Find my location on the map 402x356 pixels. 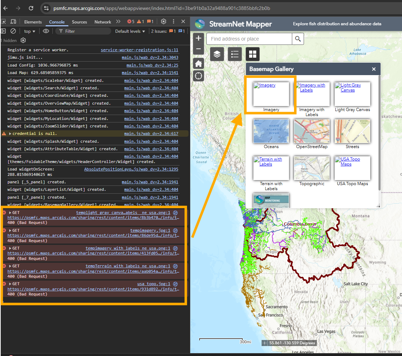pyautogui.click(x=199, y=76)
